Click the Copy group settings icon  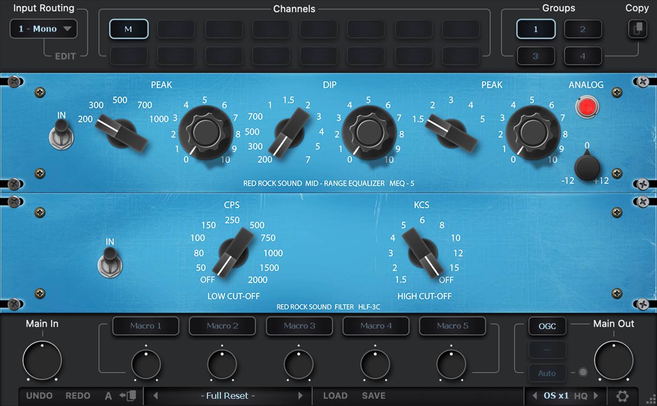pyautogui.click(x=637, y=29)
